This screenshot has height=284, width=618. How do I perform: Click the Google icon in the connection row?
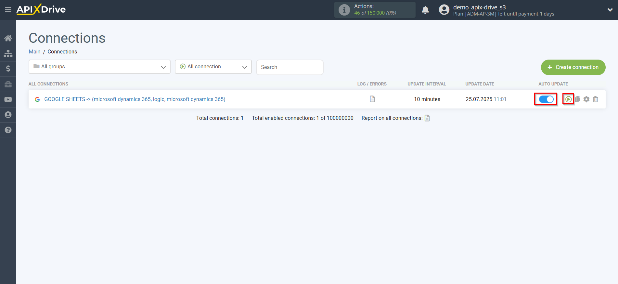point(37,99)
